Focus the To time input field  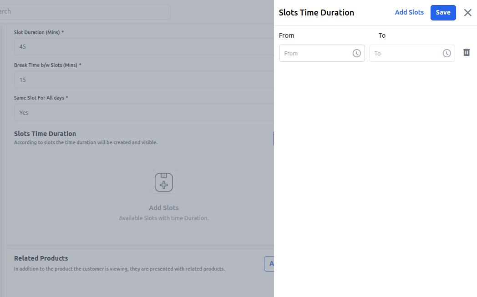tap(405, 53)
